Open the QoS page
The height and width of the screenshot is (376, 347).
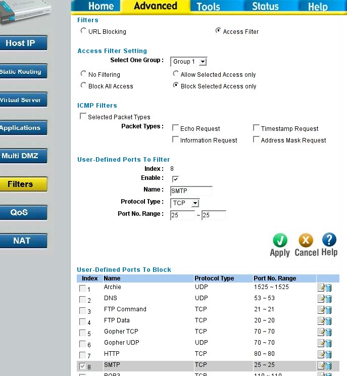coord(23,212)
